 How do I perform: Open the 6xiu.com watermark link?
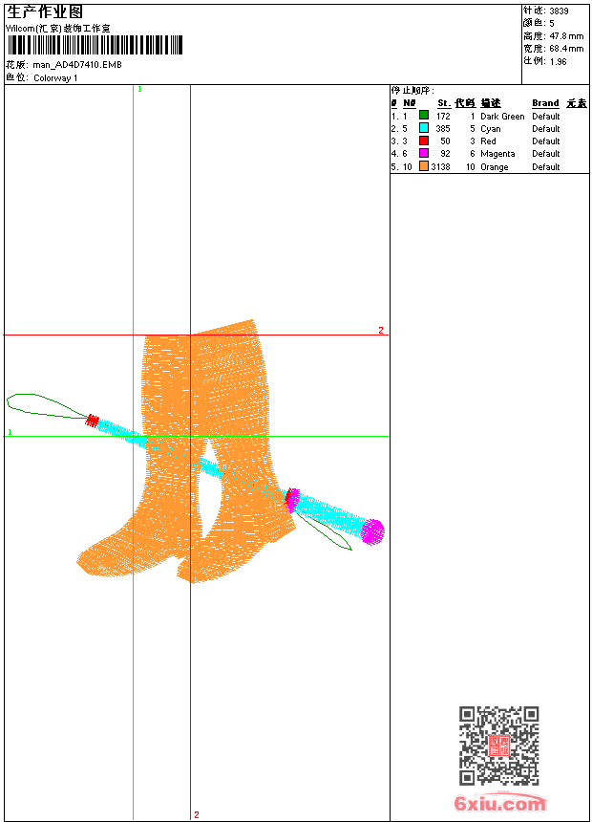pos(499,804)
